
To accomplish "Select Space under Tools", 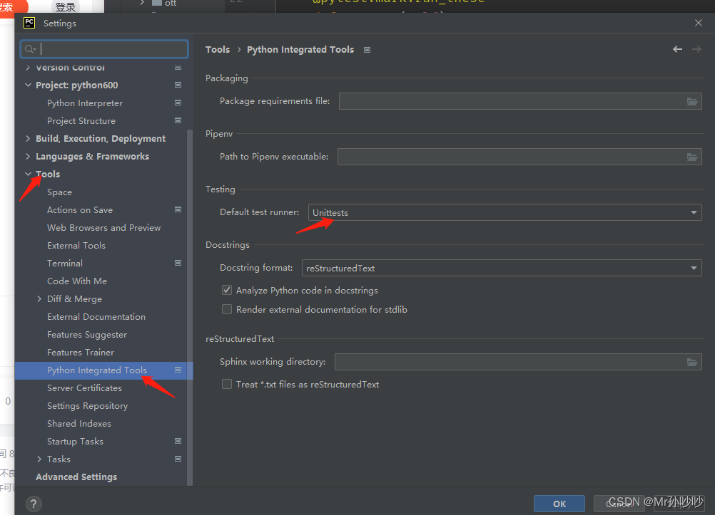I will pos(59,192).
